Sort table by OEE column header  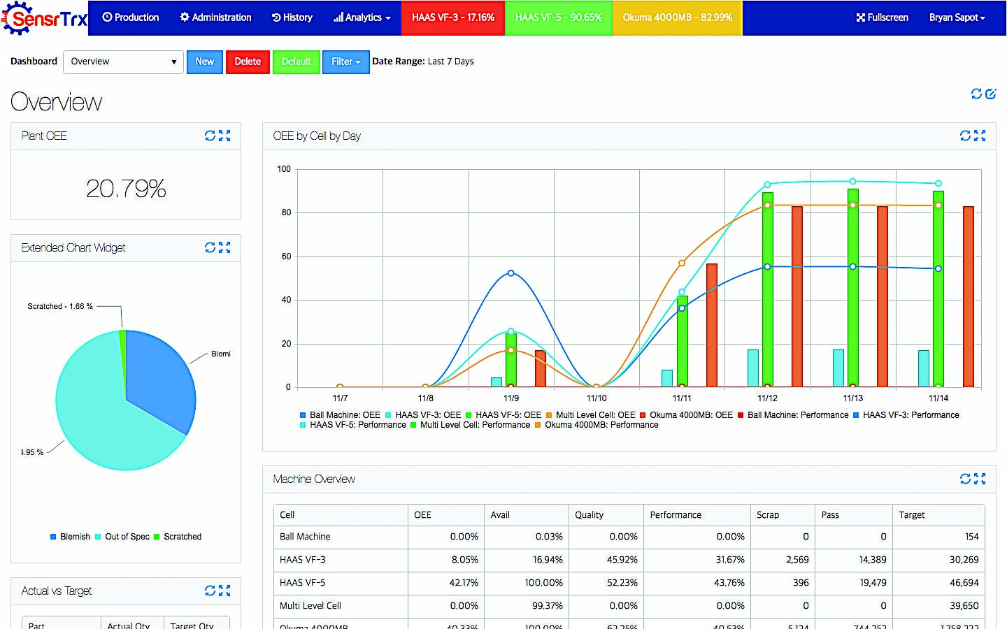445,515
